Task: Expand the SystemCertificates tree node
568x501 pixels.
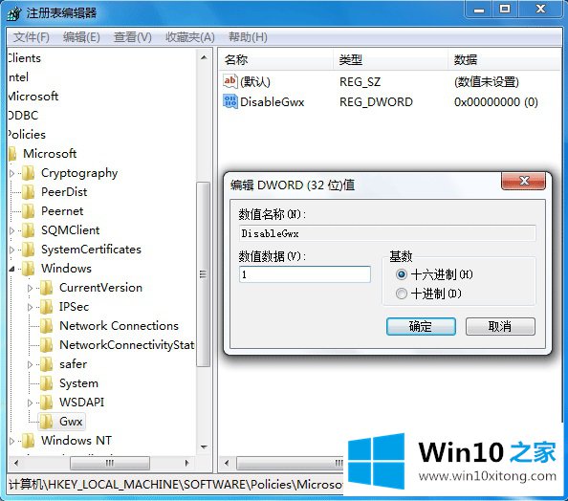Action: (x=12, y=250)
